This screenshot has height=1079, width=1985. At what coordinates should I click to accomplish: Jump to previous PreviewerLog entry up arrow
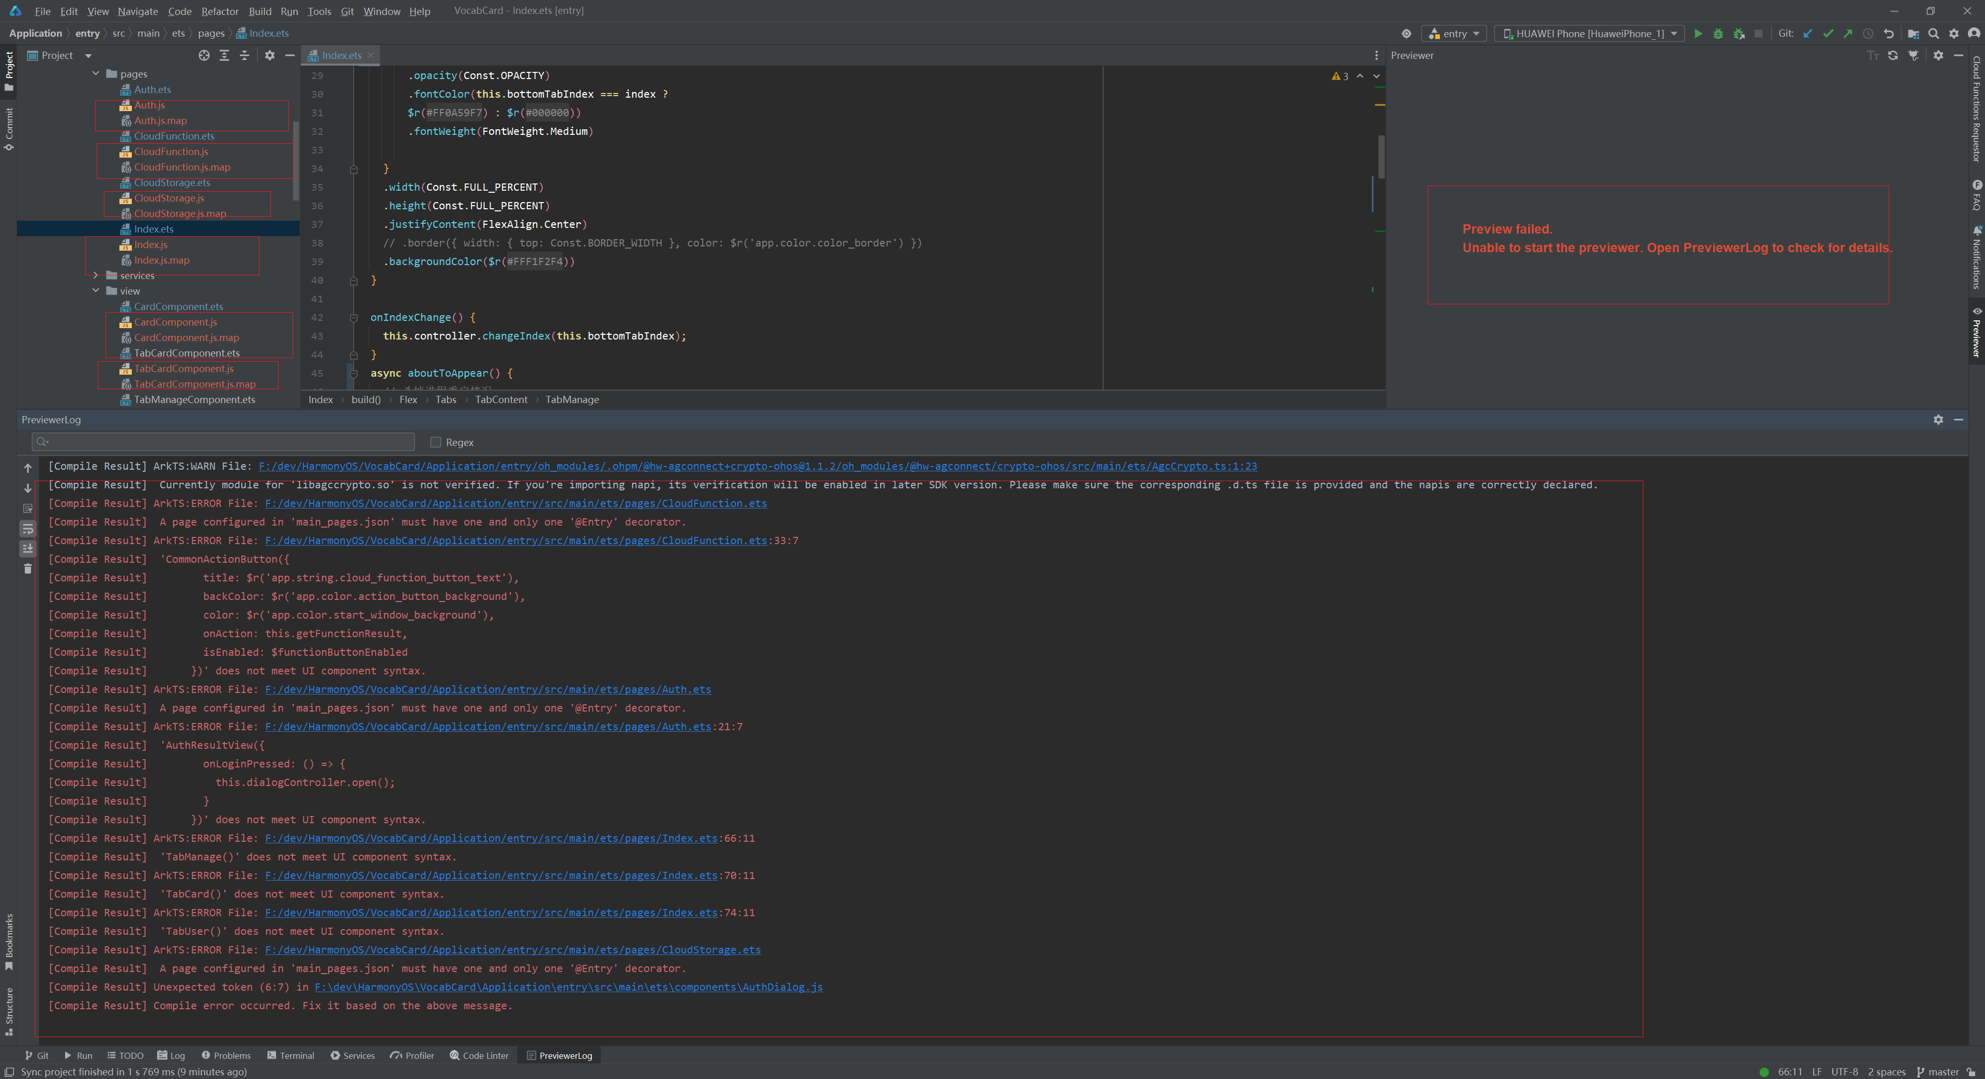(x=28, y=468)
